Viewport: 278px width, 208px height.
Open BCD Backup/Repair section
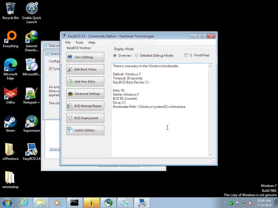[85, 106]
